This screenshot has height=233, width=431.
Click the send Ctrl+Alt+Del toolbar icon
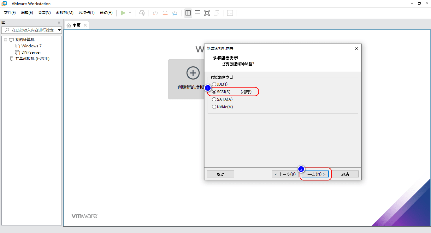[142, 13]
